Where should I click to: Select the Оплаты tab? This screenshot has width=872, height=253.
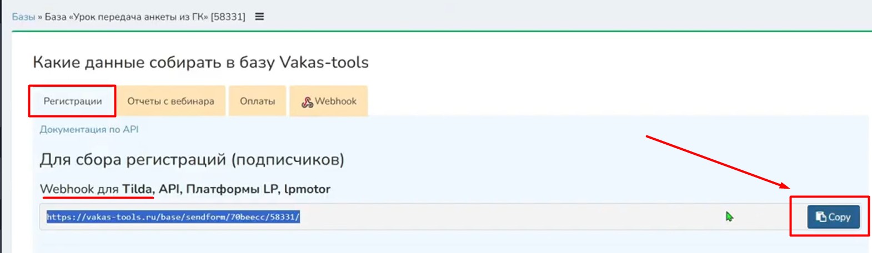(x=257, y=101)
